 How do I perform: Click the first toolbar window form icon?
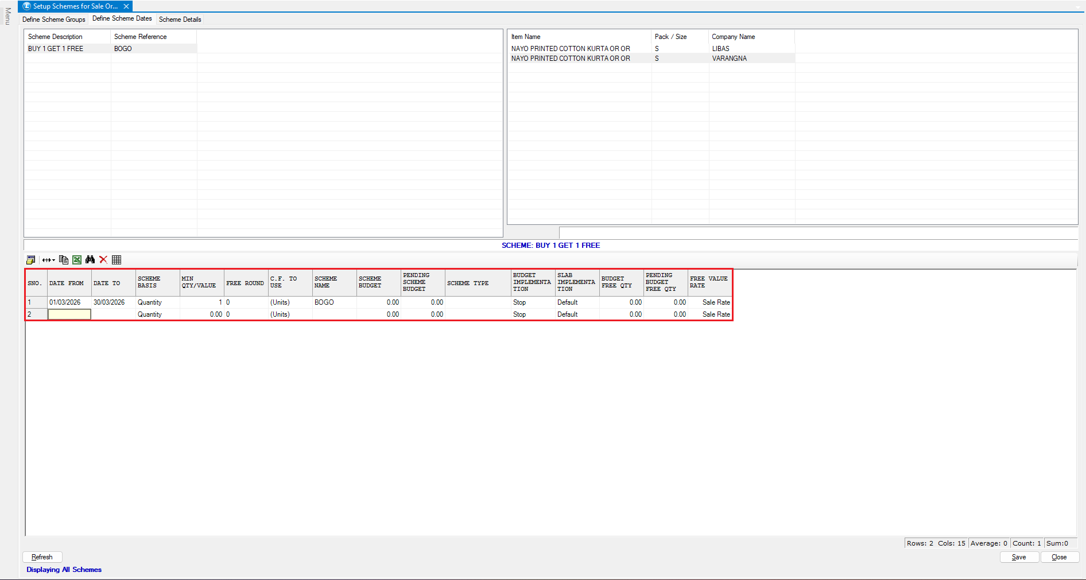coord(31,260)
